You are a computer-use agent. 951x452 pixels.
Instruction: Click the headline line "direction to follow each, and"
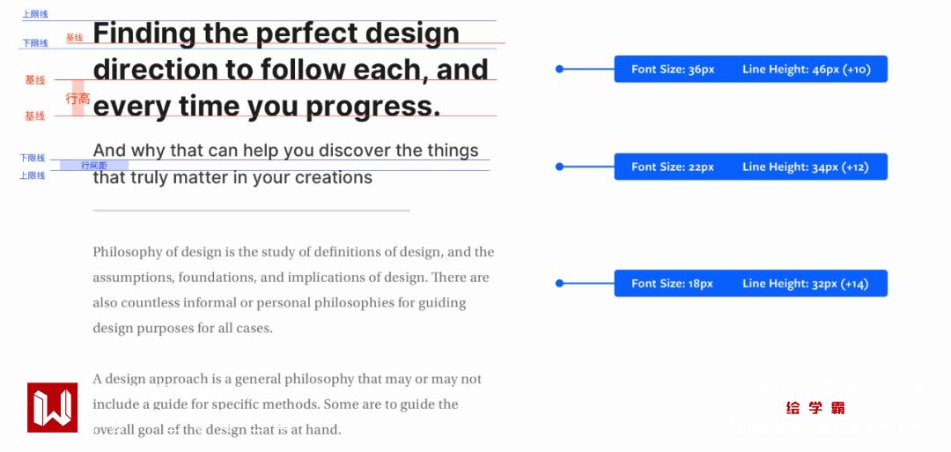tap(291, 70)
